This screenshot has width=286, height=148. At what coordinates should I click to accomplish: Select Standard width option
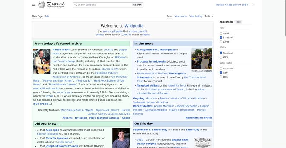(221, 53)
